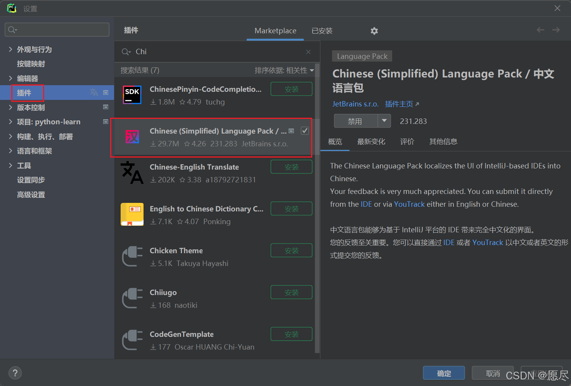The height and width of the screenshot is (386, 571).
Task: Click the plugin search magnifier icon
Action: coord(126,52)
